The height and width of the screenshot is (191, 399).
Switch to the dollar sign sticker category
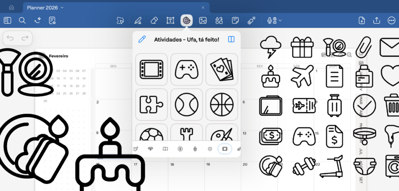coord(180,149)
